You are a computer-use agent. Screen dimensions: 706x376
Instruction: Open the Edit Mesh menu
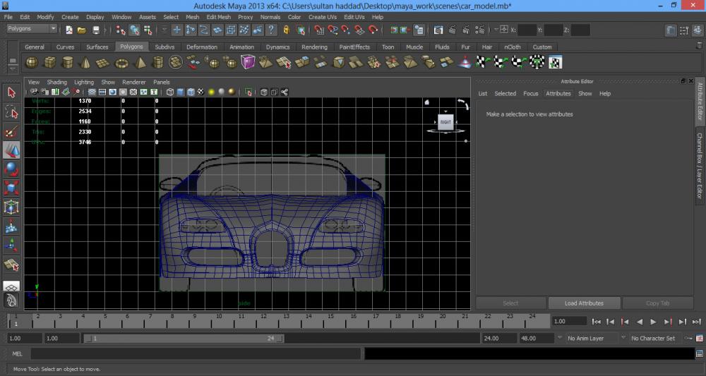pos(218,17)
